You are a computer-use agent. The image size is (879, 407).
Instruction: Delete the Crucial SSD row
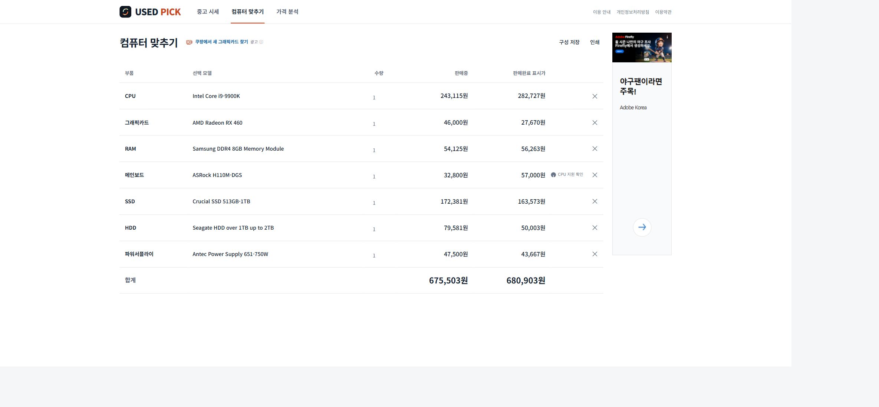click(x=595, y=201)
